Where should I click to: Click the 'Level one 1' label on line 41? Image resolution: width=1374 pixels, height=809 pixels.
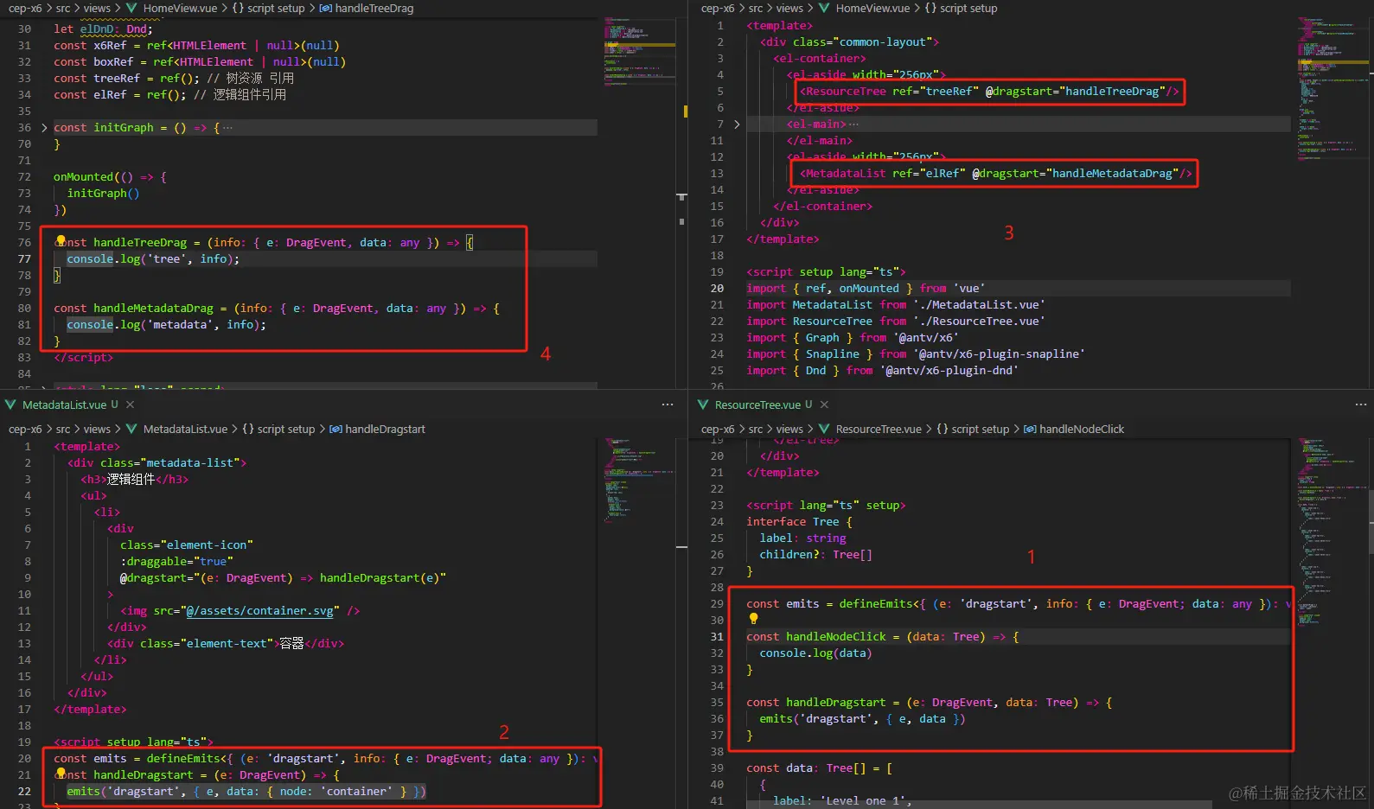pos(864,801)
